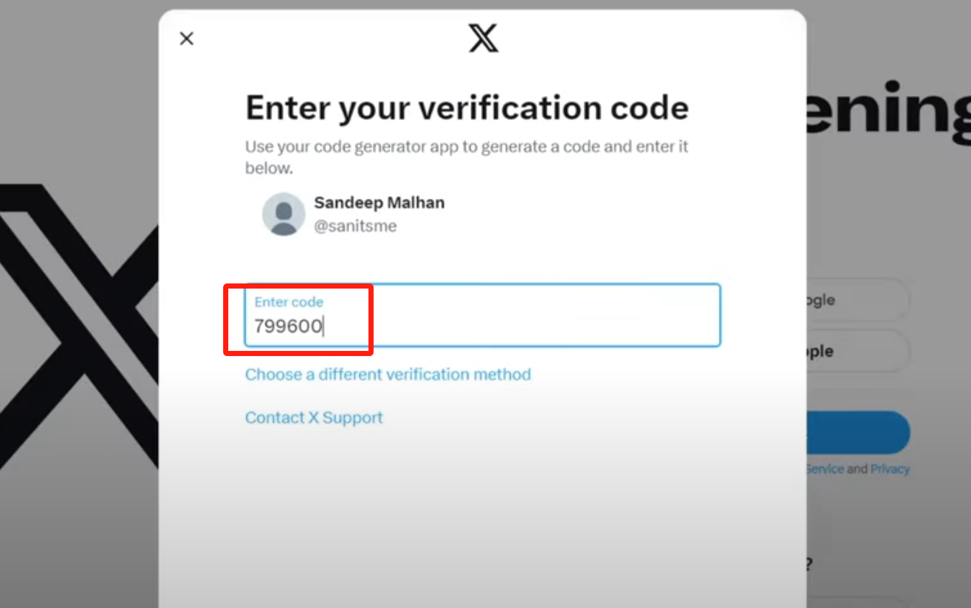This screenshot has width=971, height=608.
Task: Close the verification code dialog
Action: (x=186, y=39)
